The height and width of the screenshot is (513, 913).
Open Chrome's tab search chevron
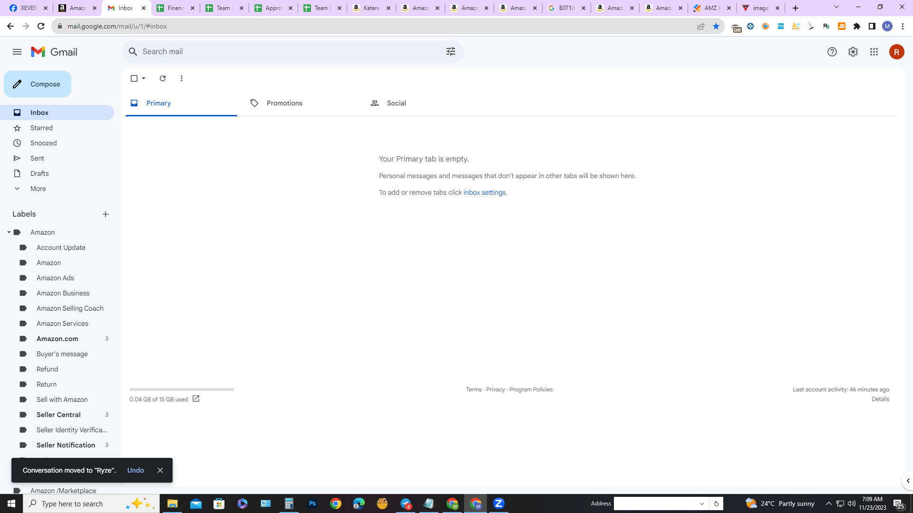pos(836,7)
